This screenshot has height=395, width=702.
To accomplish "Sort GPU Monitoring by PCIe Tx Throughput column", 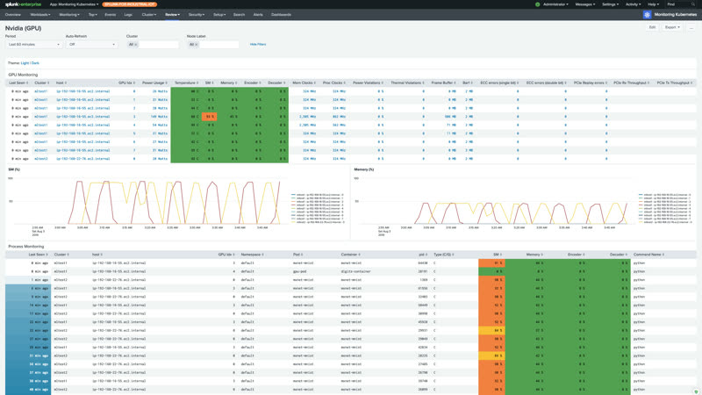I will point(675,83).
